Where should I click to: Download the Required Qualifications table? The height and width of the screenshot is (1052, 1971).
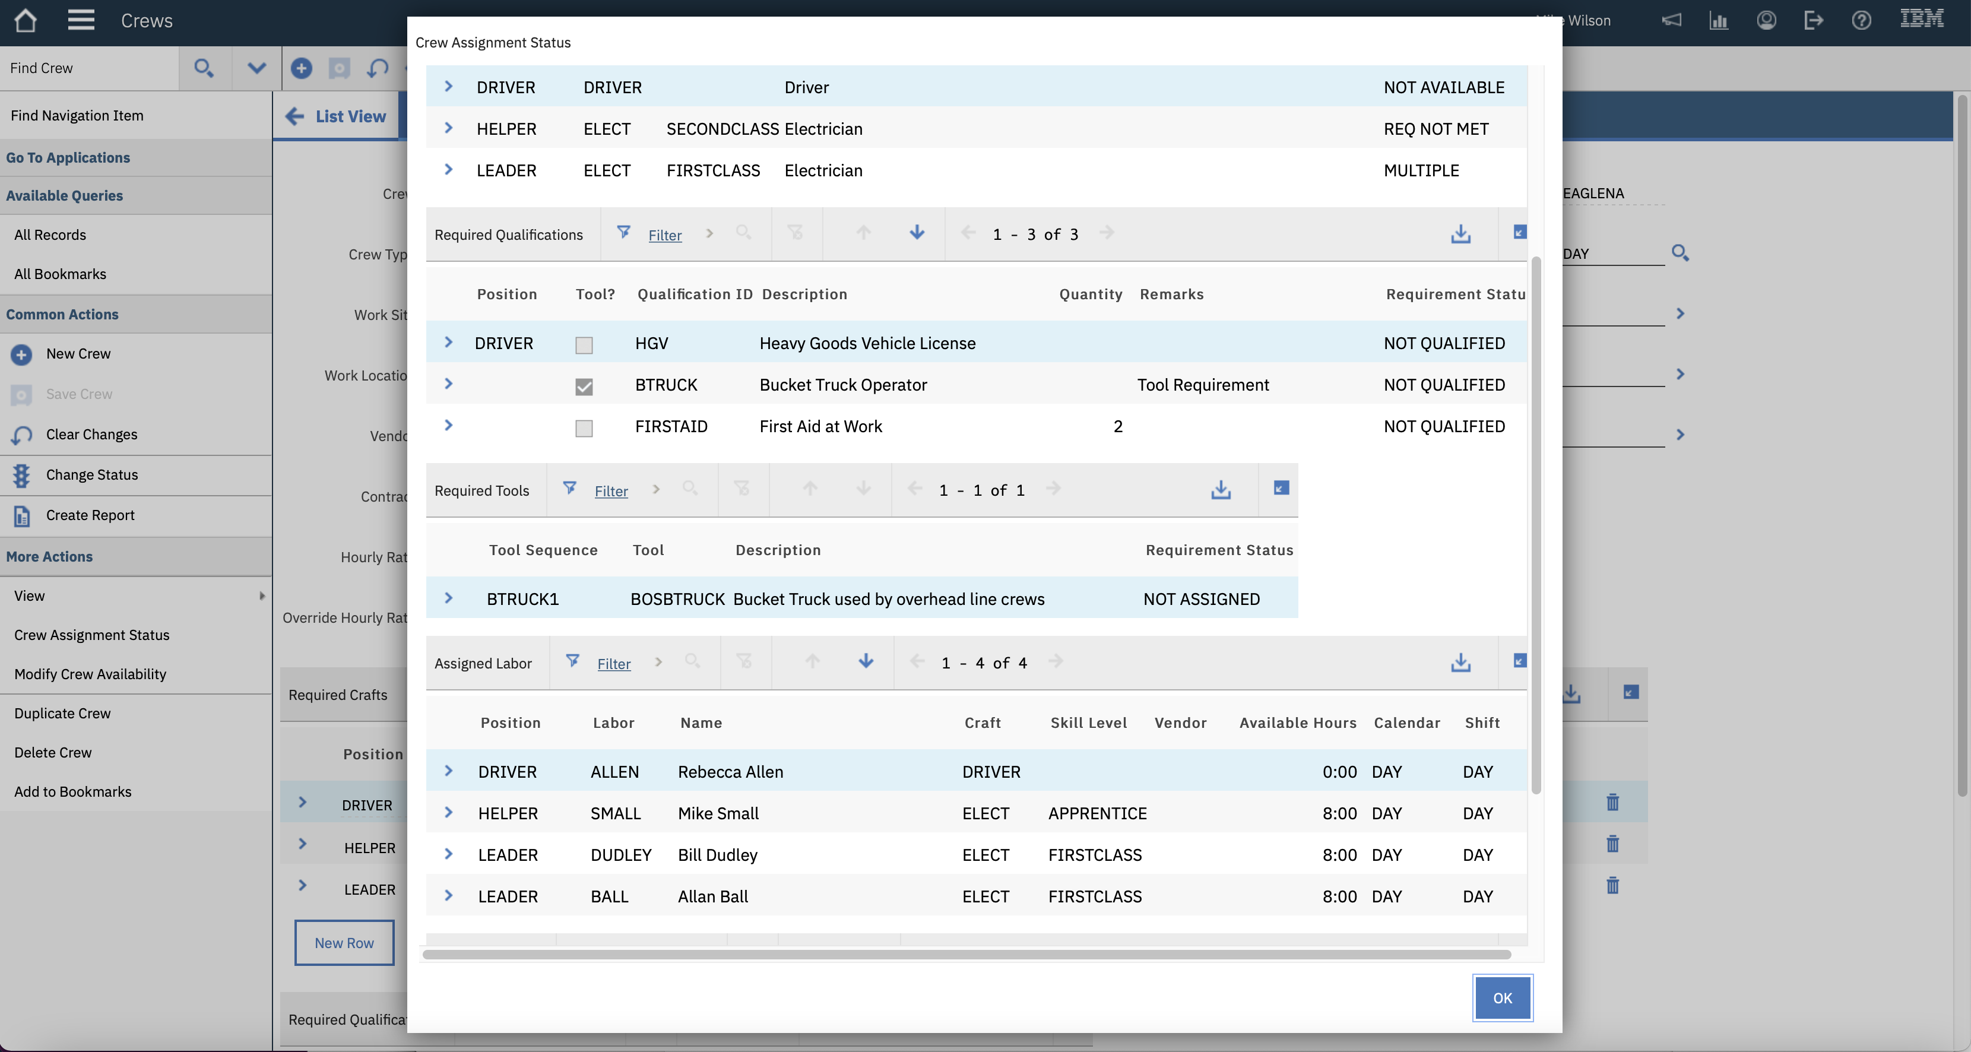pos(1460,234)
